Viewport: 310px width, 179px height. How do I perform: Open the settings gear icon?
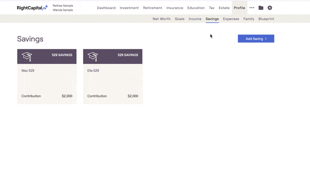point(270,8)
